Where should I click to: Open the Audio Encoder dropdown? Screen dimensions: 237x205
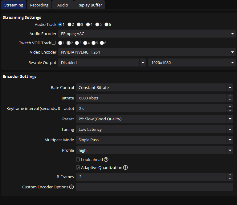click(x=147, y=34)
